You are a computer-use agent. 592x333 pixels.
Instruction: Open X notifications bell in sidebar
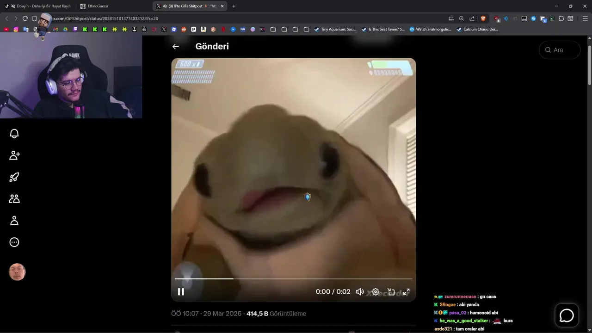pos(14,134)
